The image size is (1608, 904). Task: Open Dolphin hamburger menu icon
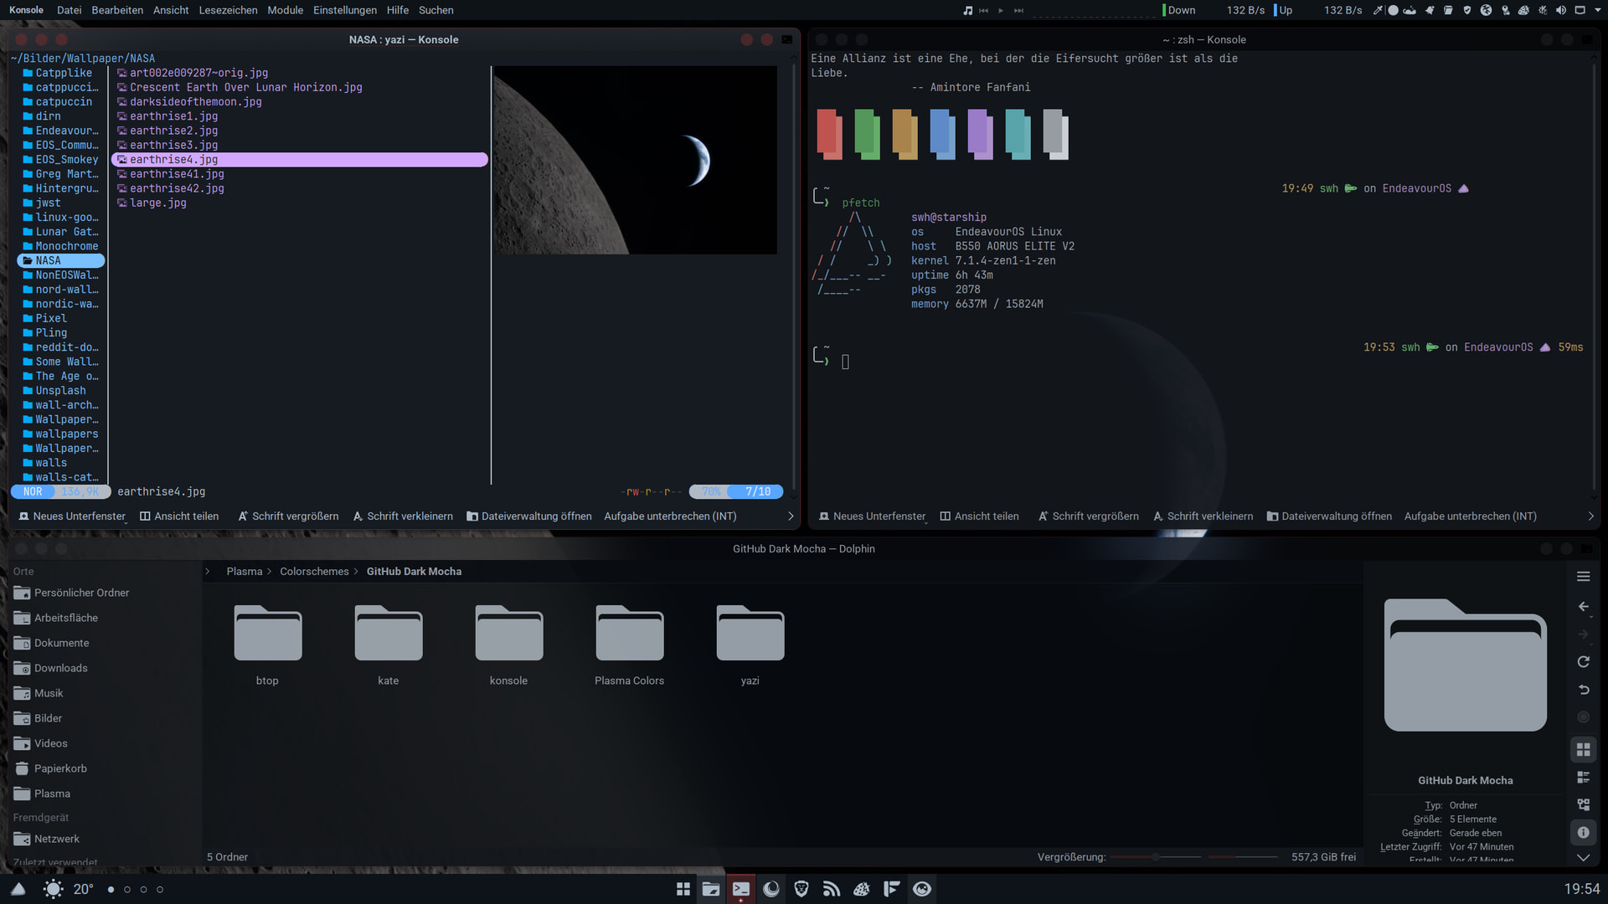(1583, 577)
